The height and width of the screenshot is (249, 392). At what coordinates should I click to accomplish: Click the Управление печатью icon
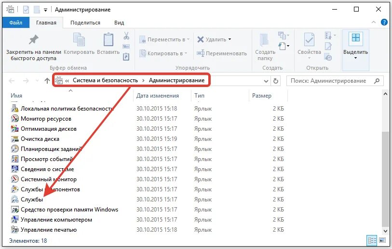15,230
